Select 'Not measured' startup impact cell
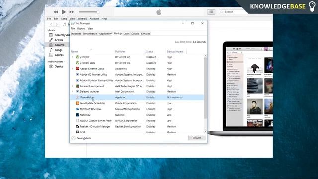 [174, 97]
